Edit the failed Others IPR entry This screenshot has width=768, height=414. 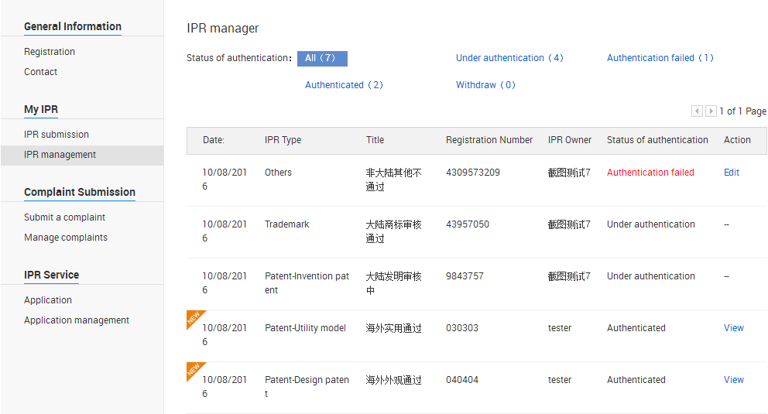click(x=732, y=173)
